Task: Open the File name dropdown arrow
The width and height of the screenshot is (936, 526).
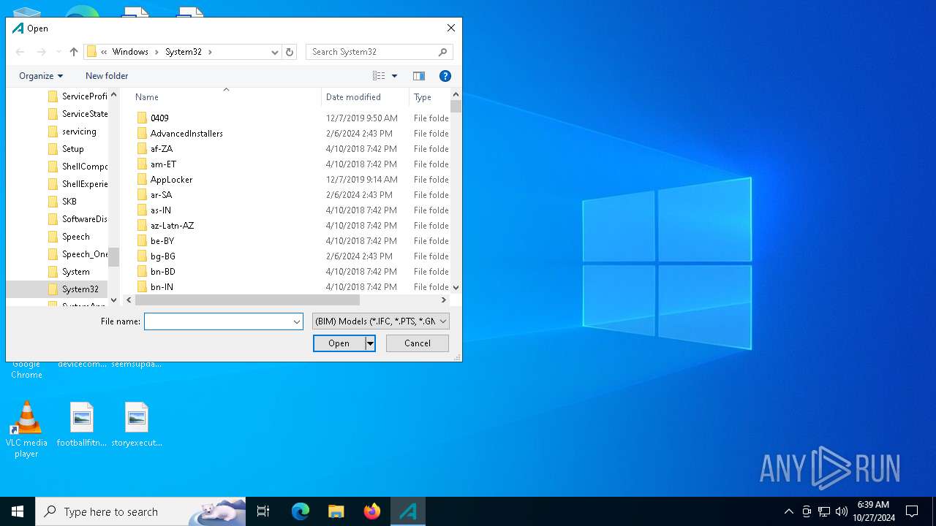Action: [297, 321]
